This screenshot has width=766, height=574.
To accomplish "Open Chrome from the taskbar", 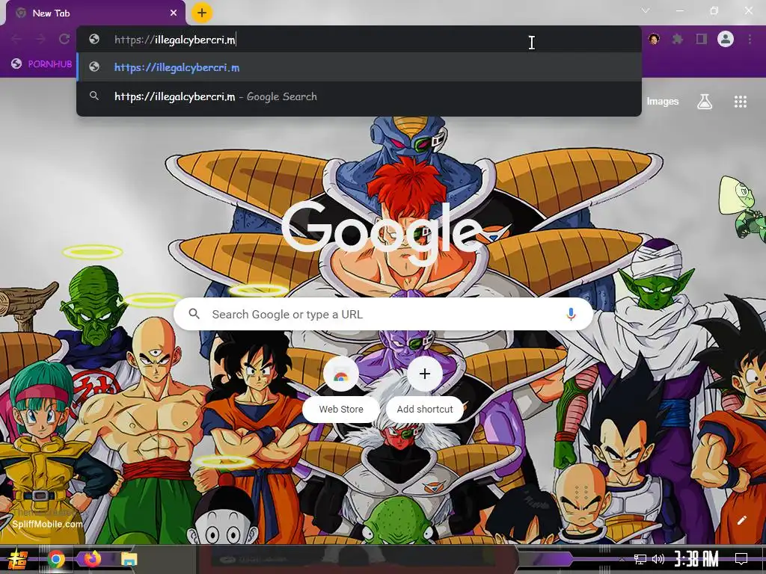I will pyautogui.click(x=55, y=559).
